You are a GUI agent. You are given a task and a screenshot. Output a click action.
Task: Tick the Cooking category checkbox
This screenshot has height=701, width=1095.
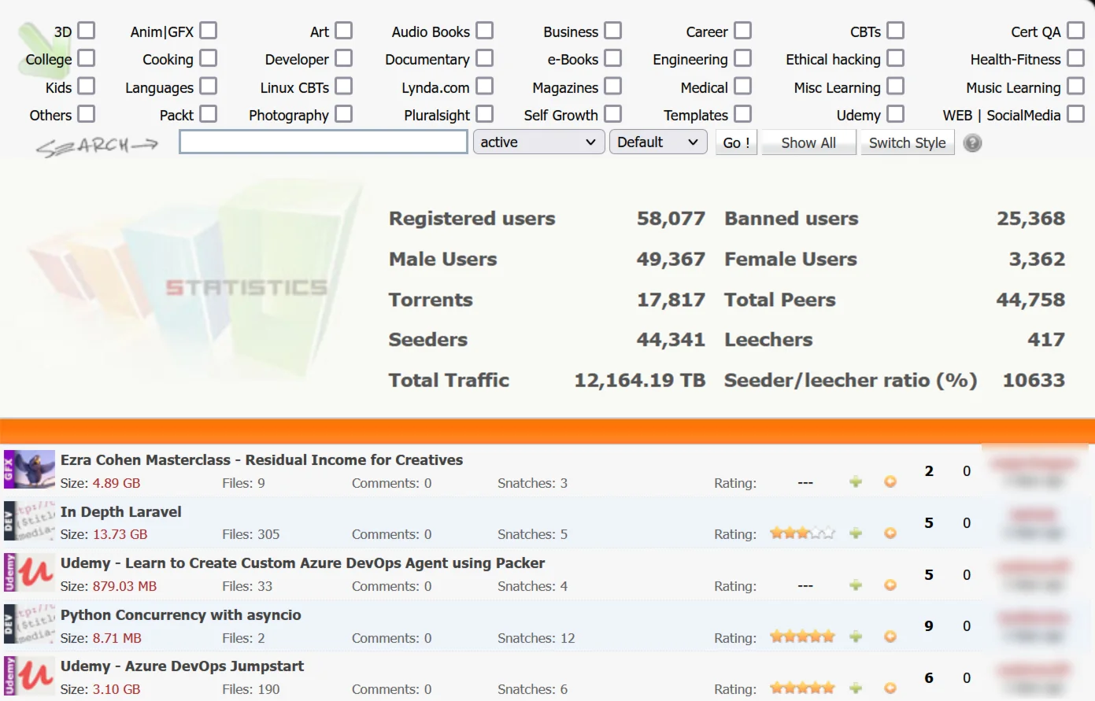208,58
